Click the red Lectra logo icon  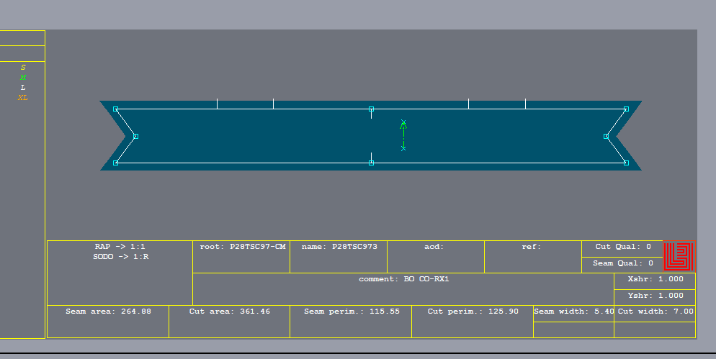(x=679, y=256)
